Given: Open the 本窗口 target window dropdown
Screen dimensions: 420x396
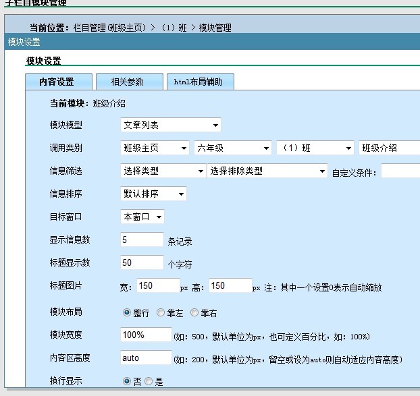Looking at the screenshot, I should 142,217.
